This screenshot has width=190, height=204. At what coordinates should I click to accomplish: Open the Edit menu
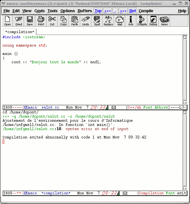(16, 11)
